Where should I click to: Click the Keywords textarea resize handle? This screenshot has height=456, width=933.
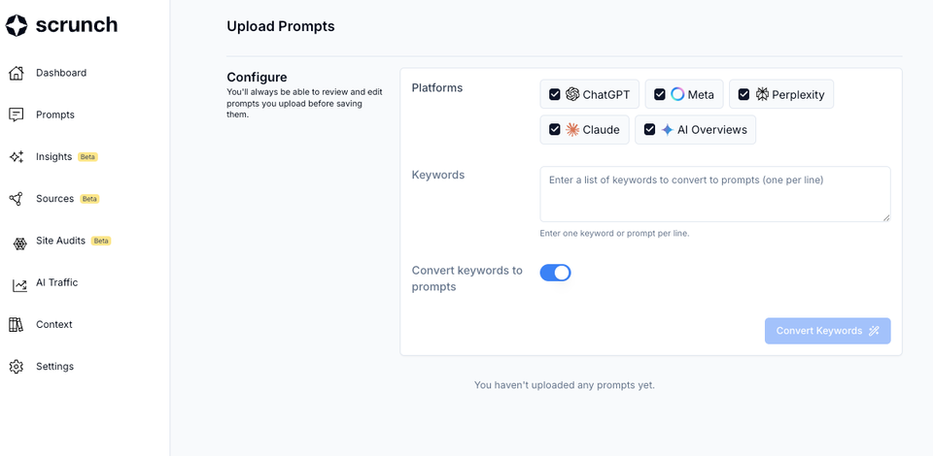[886, 217]
